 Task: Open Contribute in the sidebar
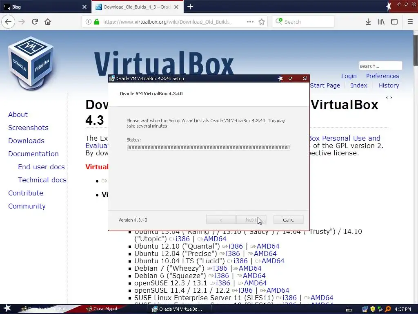(26, 193)
